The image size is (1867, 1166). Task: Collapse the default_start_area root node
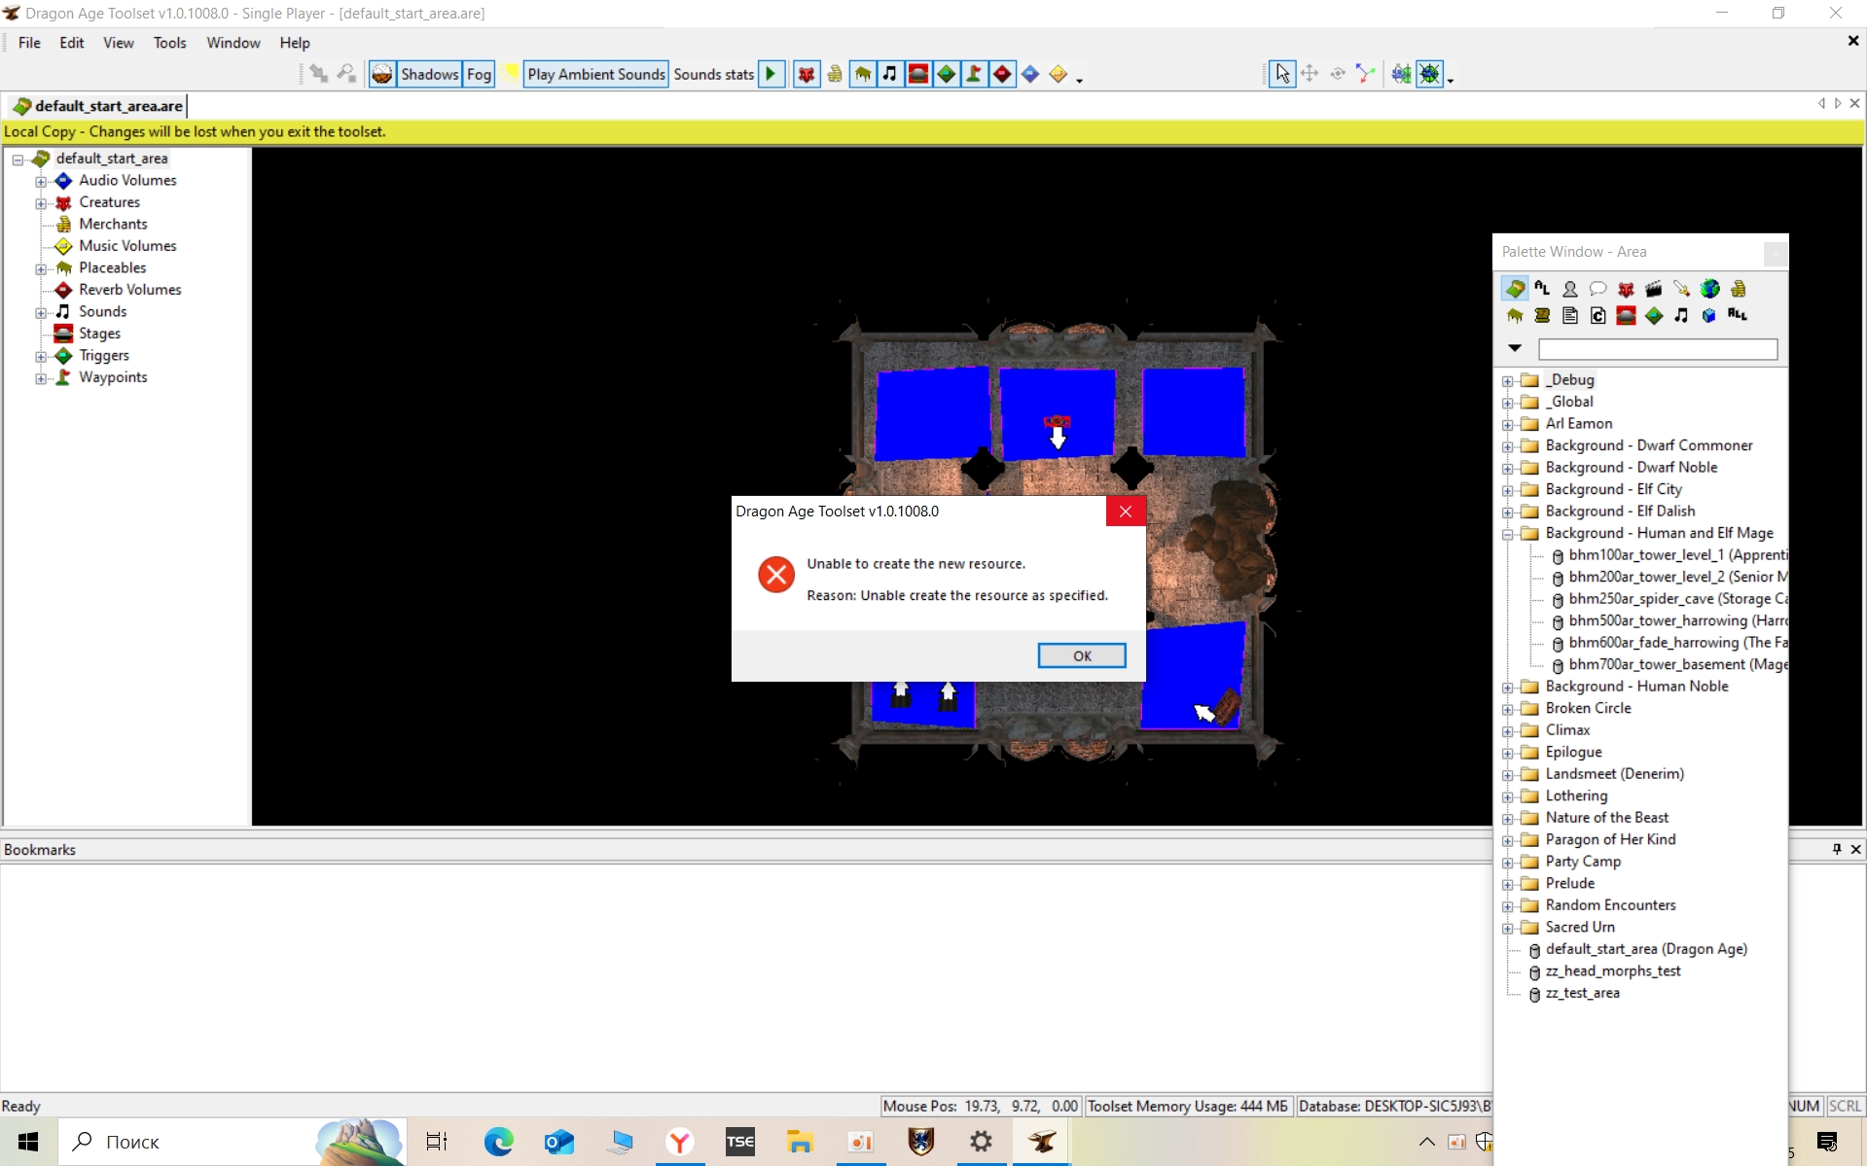[18, 159]
